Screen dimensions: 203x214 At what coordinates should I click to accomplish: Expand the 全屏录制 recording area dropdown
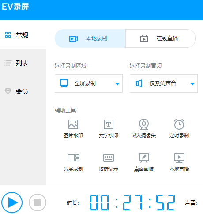[x=89, y=83]
